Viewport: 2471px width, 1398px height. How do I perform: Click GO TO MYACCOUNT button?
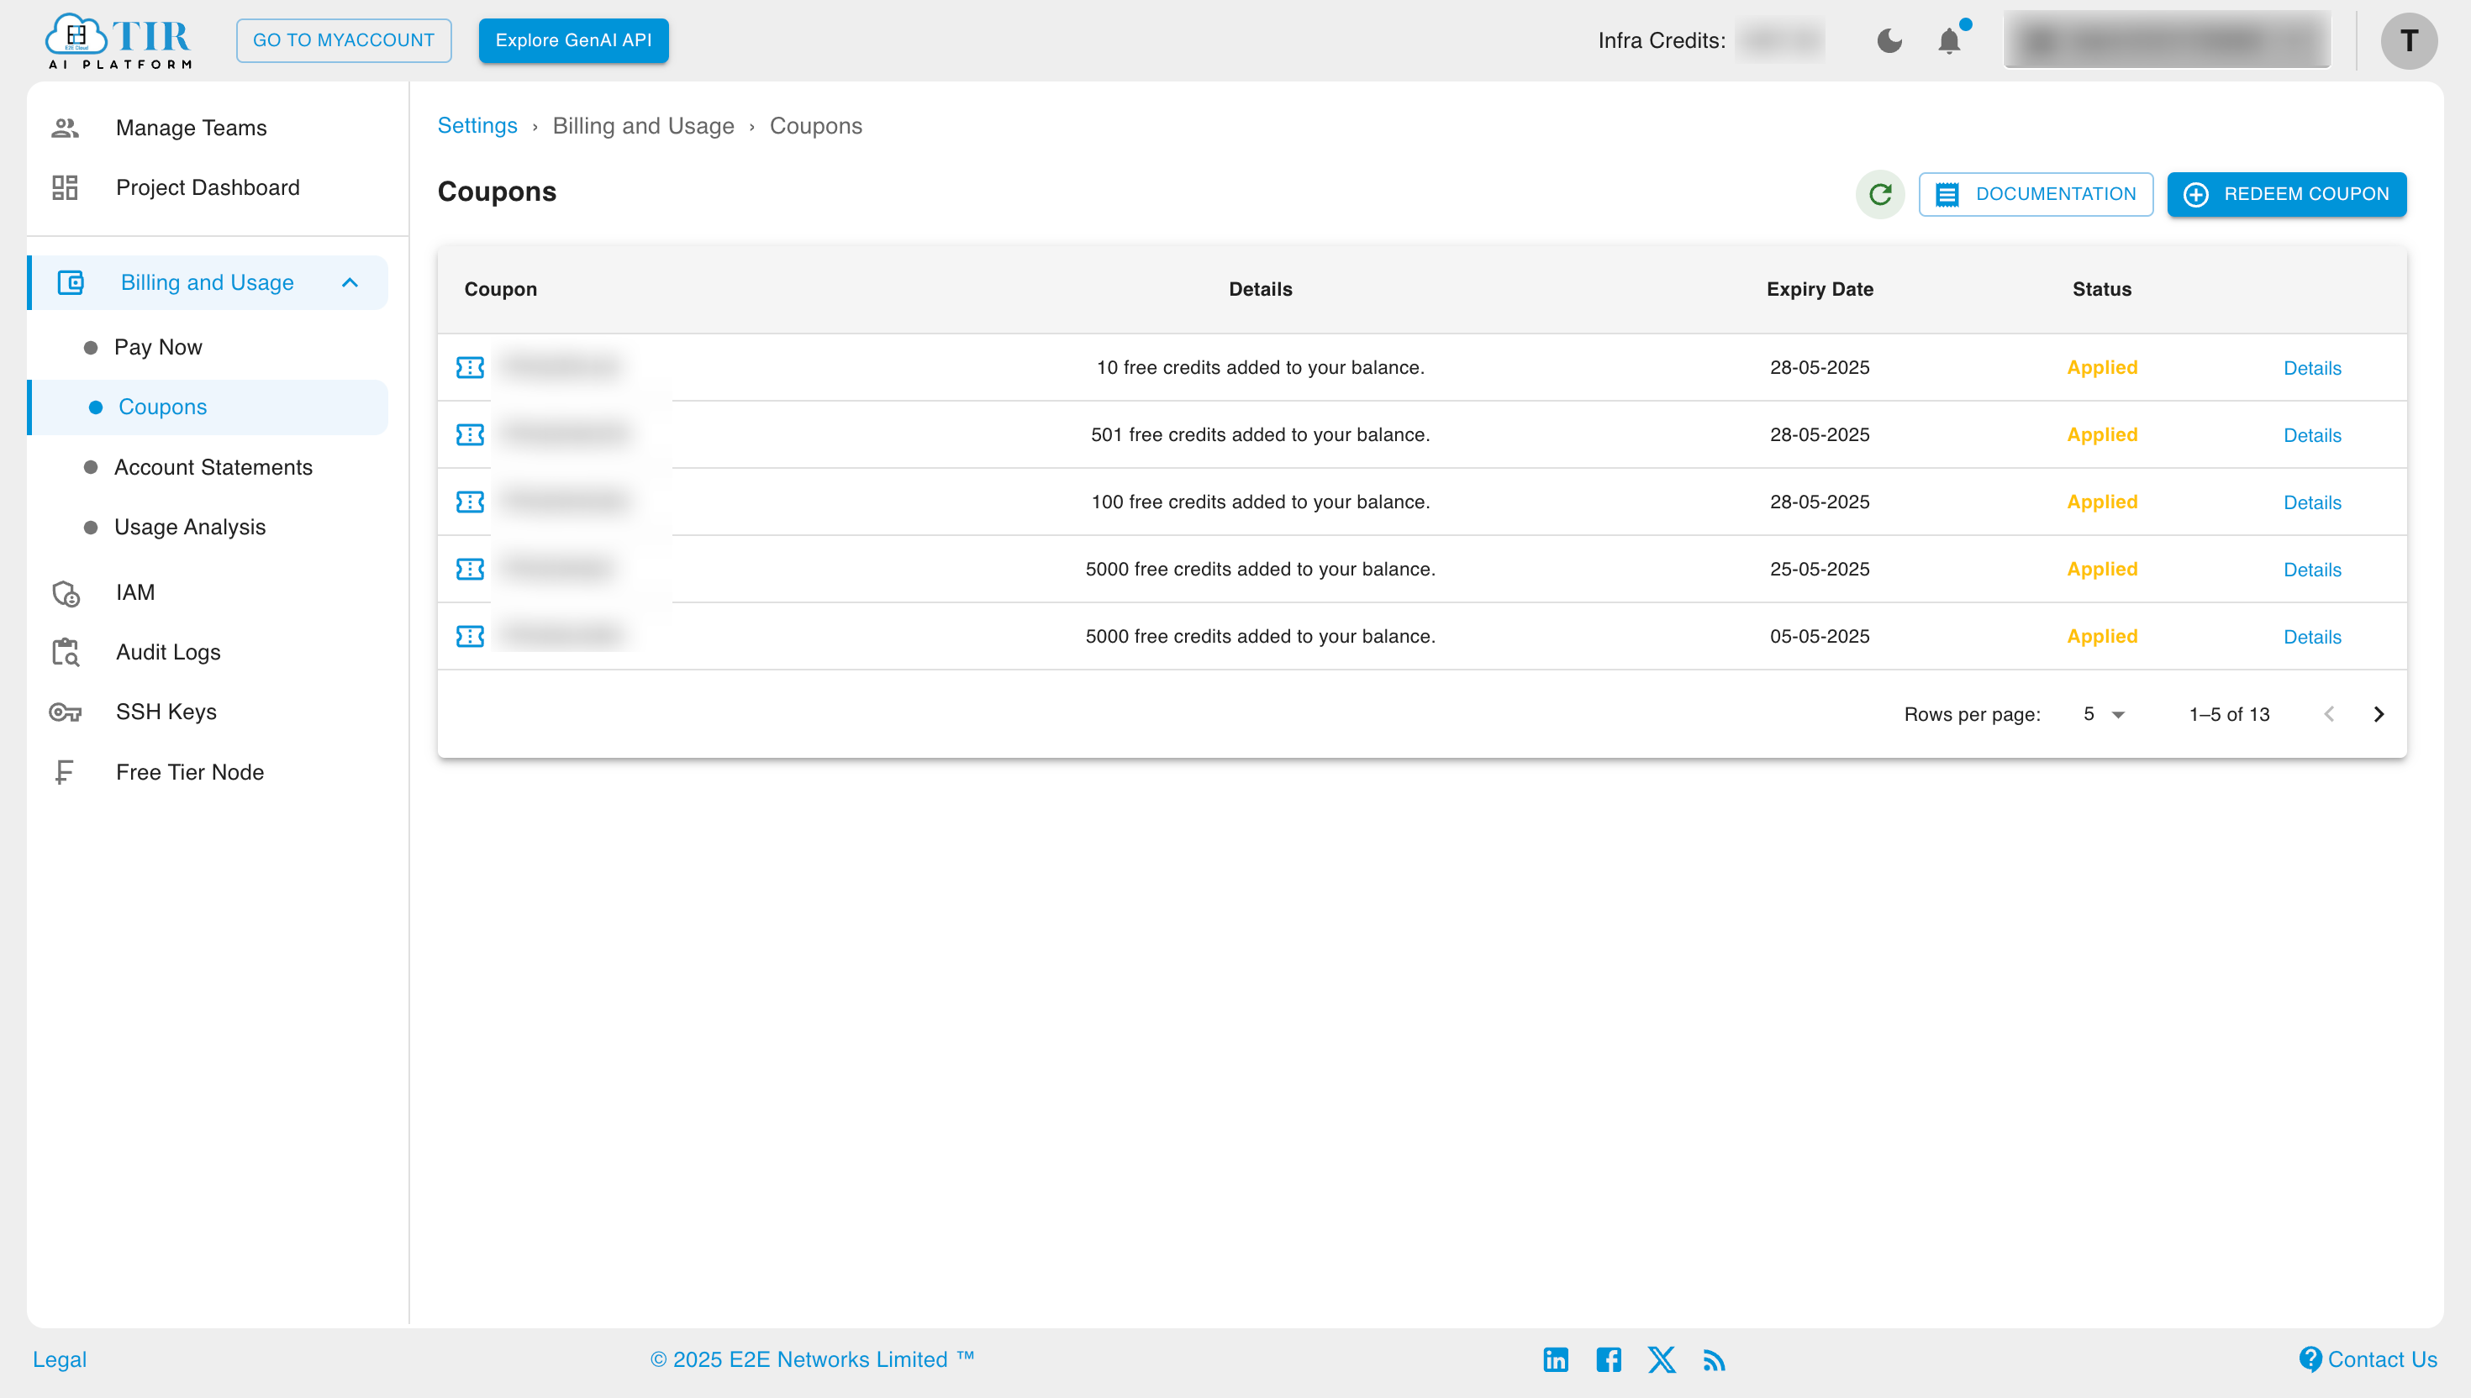click(x=344, y=40)
